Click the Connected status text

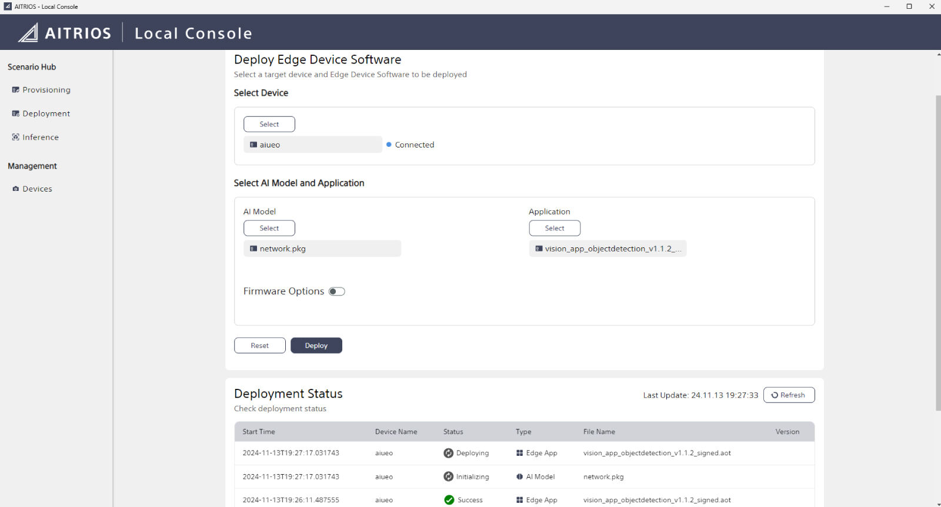(x=415, y=145)
